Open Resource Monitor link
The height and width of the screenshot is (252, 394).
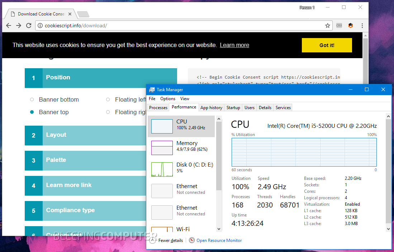pos(219,241)
